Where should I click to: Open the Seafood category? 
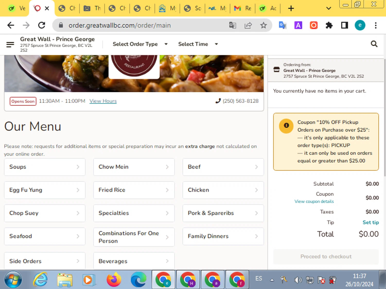pyautogui.click(x=45, y=236)
